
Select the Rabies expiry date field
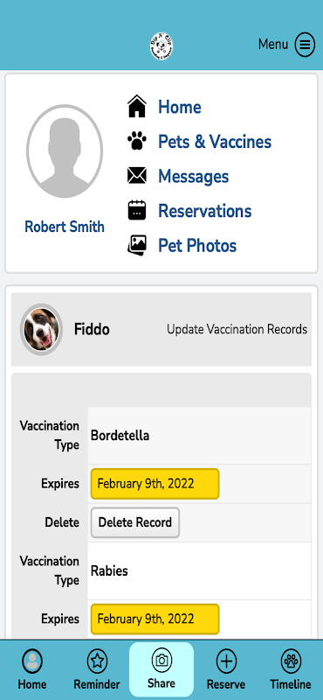point(155,619)
